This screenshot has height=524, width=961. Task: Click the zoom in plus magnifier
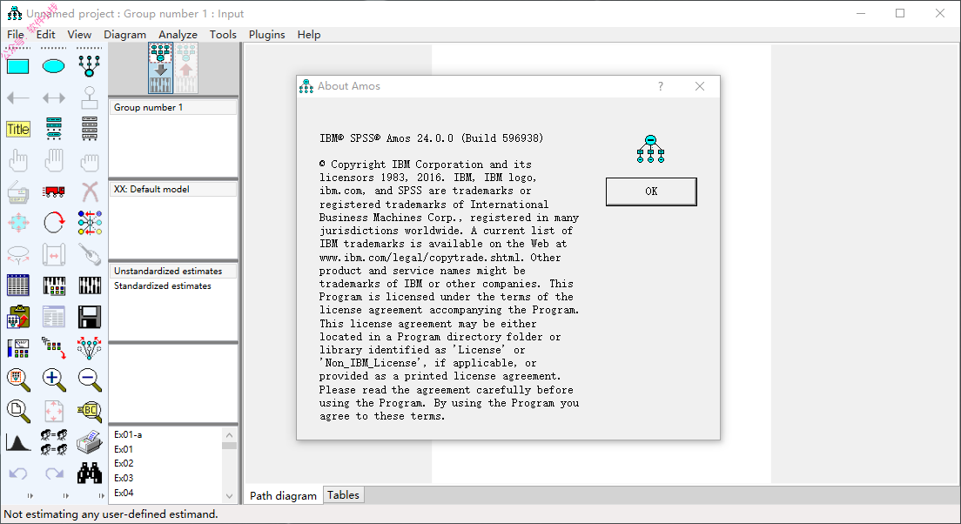[53, 380]
